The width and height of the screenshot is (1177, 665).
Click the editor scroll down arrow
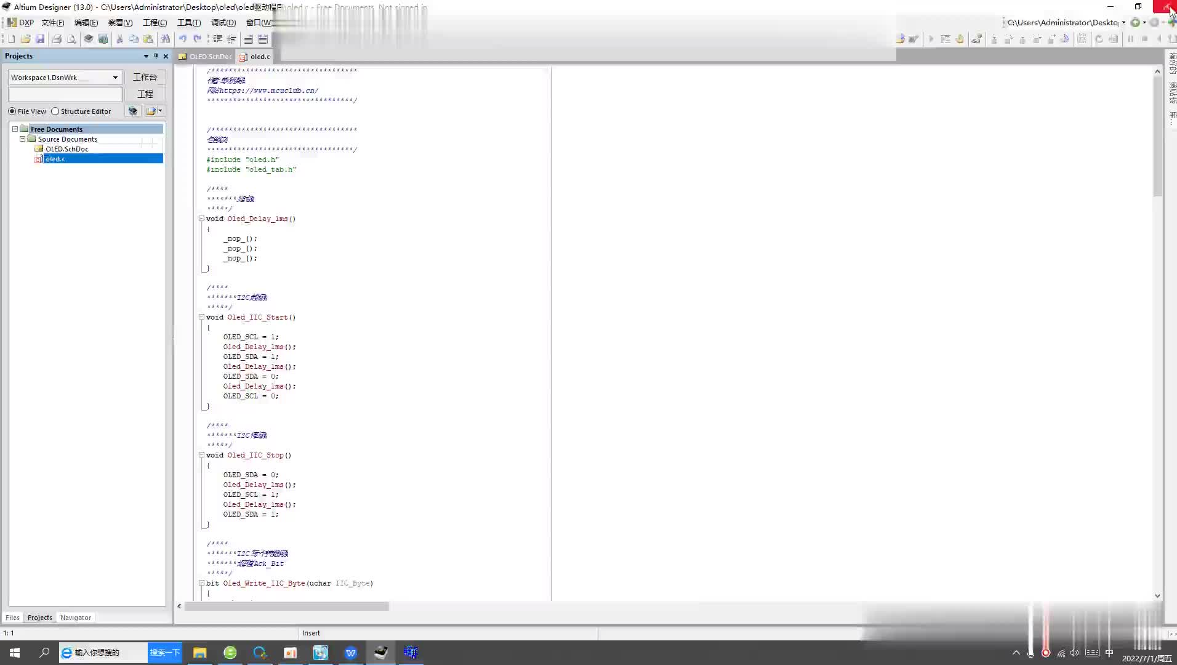pos(1157,596)
